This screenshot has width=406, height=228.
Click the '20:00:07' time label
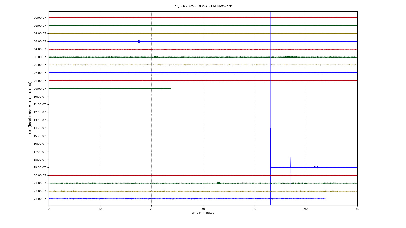(x=40, y=175)
